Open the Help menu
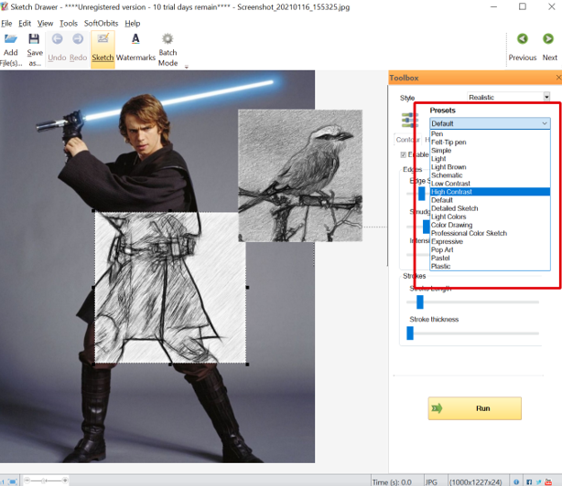562x486 pixels. click(132, 23)
